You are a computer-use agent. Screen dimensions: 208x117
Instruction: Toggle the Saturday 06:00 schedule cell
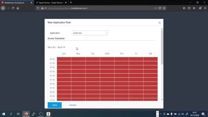coord(150,84)
